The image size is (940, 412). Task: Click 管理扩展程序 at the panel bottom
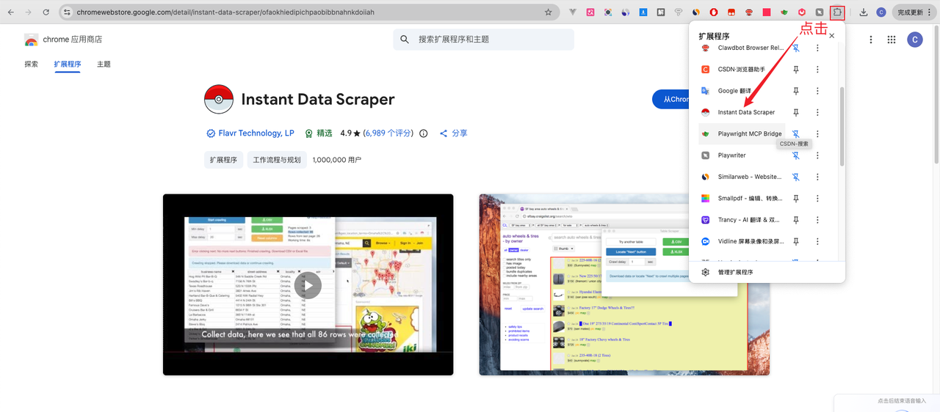coord(735,272)
